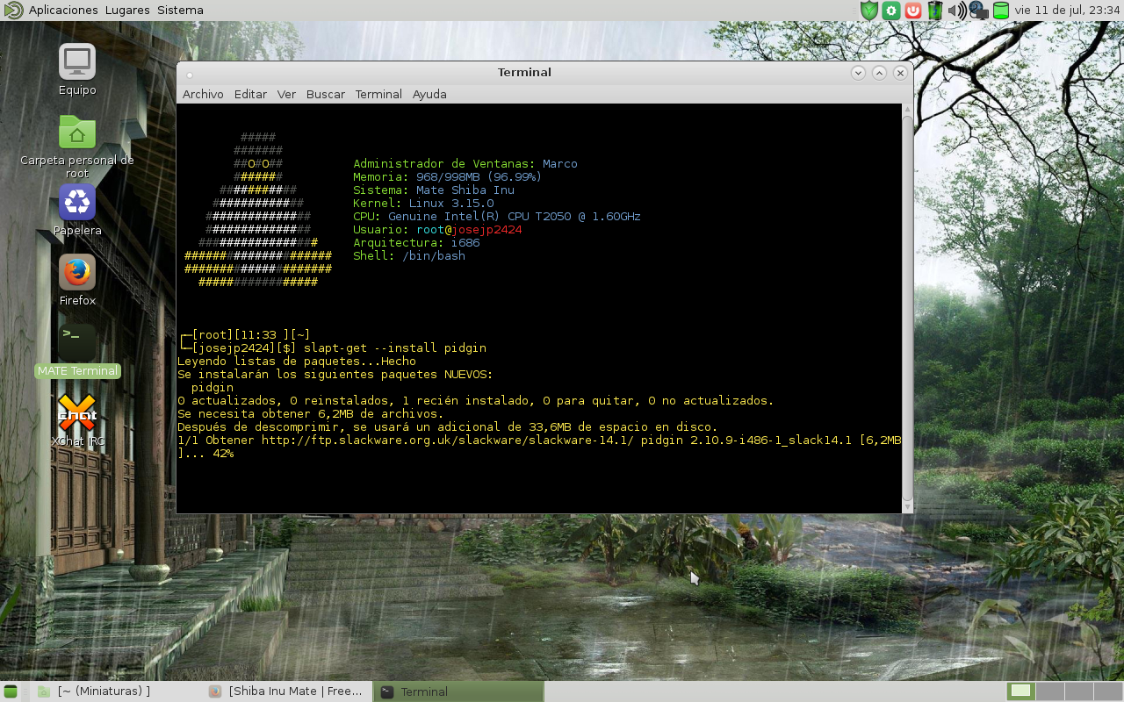Click the Terminal window vertical scrollbar
This screenshot has width=1124, height=702.
click(908, 307)
